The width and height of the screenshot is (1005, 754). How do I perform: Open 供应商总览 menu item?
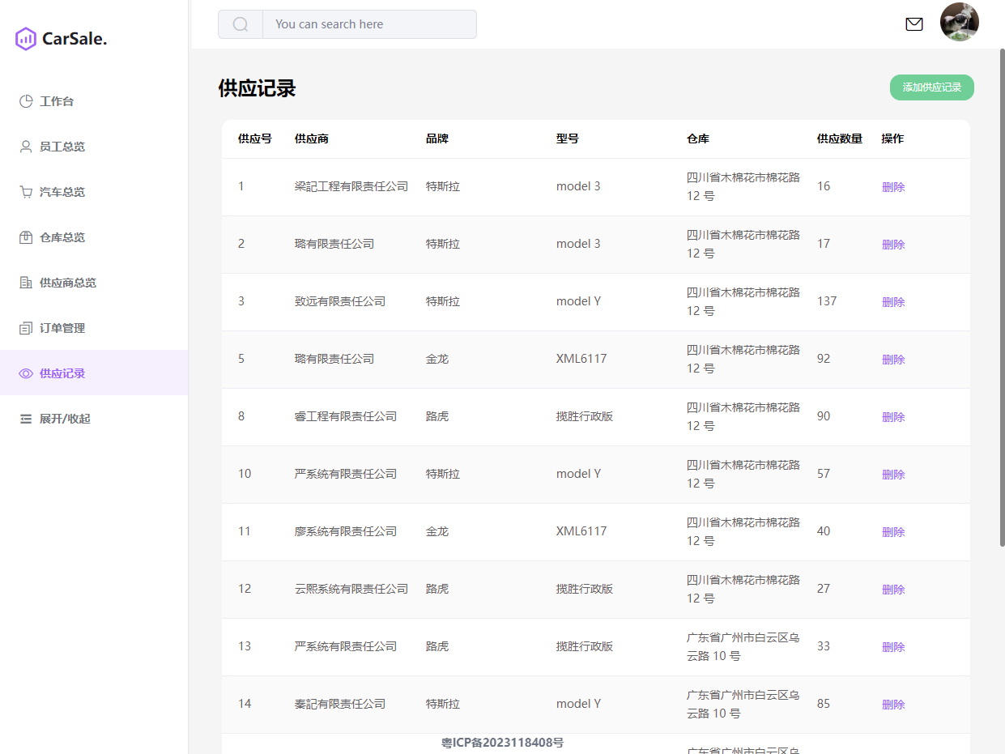[94, 283]
